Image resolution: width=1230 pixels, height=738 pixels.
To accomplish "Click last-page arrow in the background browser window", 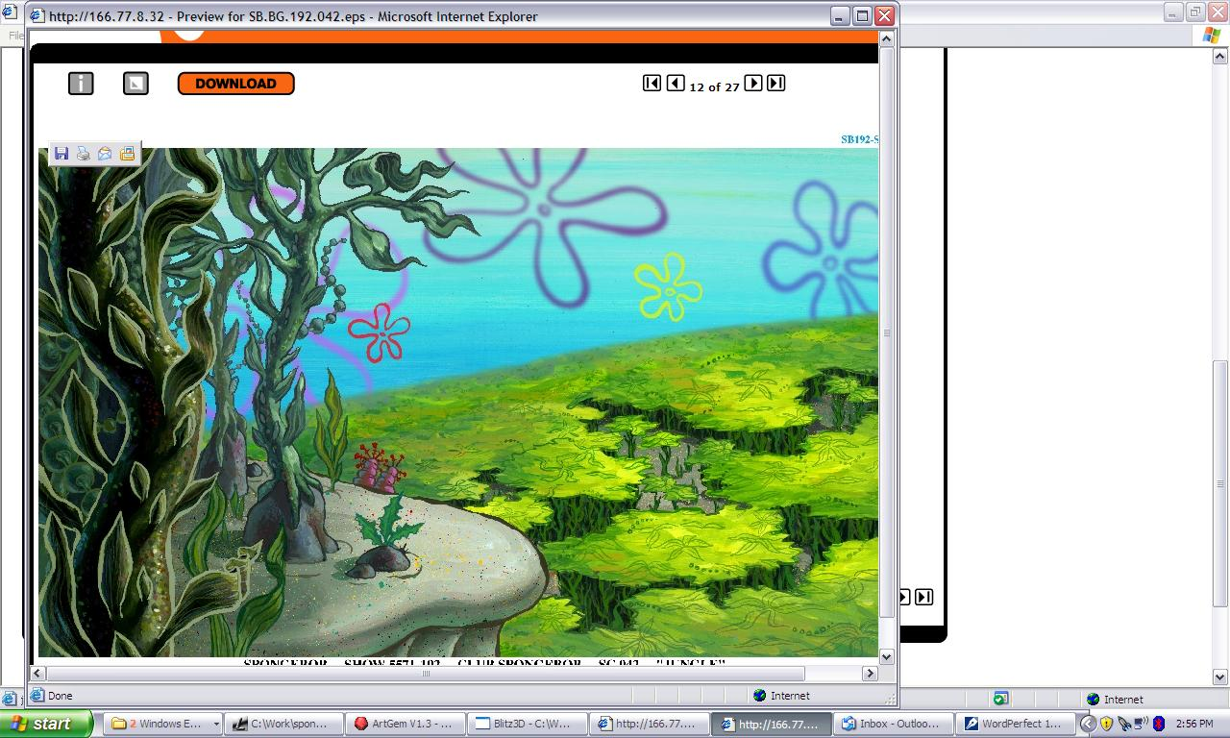I will [x=923, y=597].
